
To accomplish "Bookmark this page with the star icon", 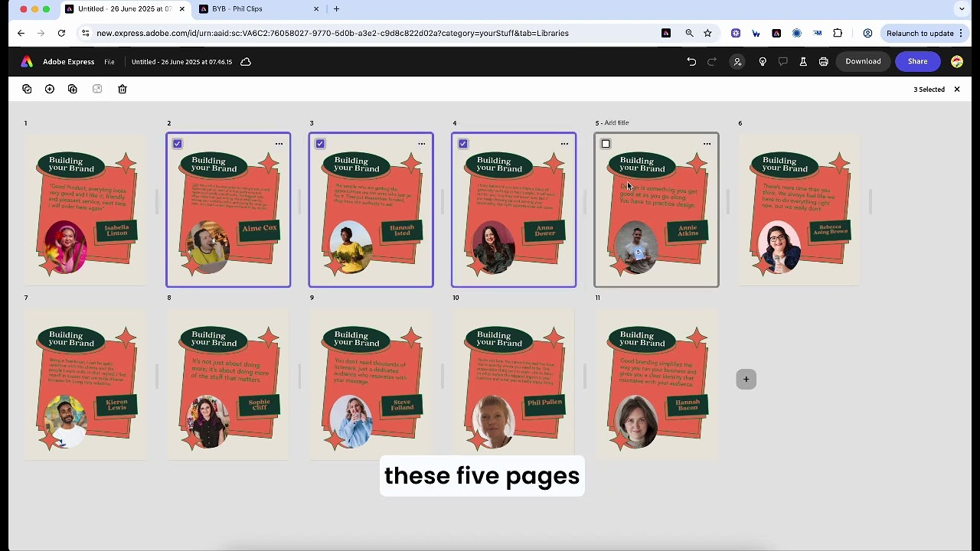I will (707, 33).
